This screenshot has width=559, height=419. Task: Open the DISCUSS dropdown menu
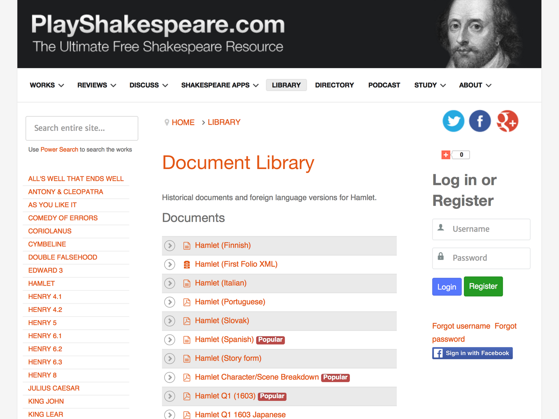point(149,85)
